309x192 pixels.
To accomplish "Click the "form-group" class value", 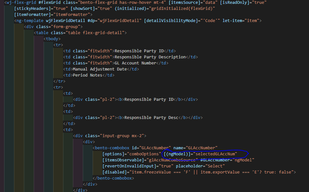I will click(x=66, y=27).
